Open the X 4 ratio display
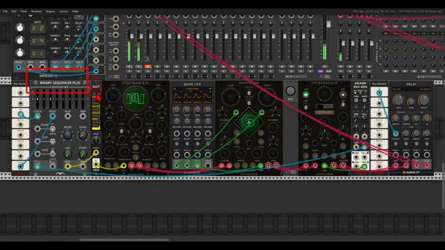This screenshot has height=250, width=445. [38, 41]
